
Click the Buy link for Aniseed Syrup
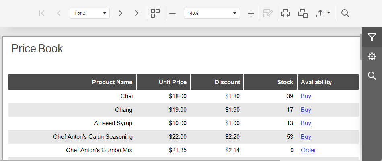click(306, 123)
